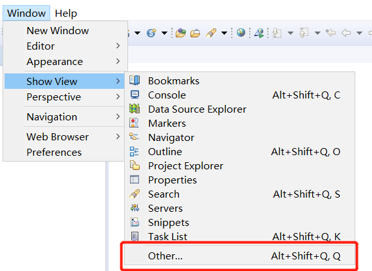Open Project Explorer view

pyautogui.click(x=239, y=165)
